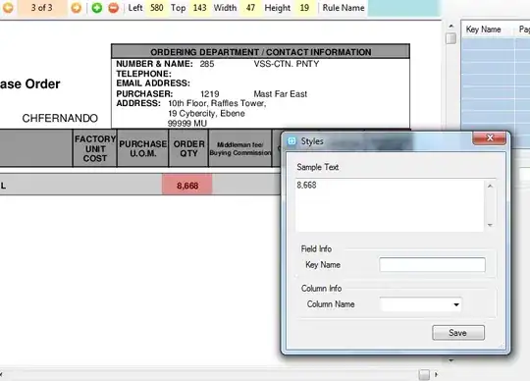Viewport: 530px width, 381px height.
Task: Click document vertical scrollbar up arrow
Action: (x=450, y=26)
